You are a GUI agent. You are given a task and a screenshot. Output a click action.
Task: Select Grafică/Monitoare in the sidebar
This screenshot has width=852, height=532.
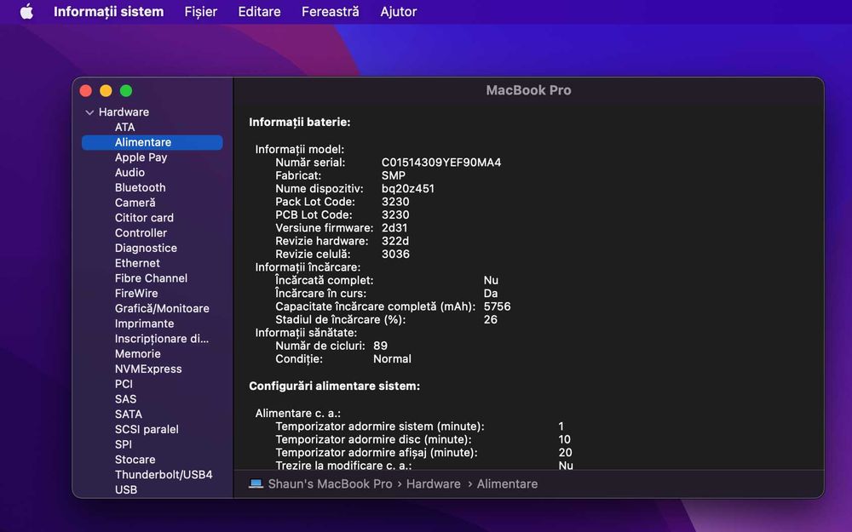(x=162, y=308)
